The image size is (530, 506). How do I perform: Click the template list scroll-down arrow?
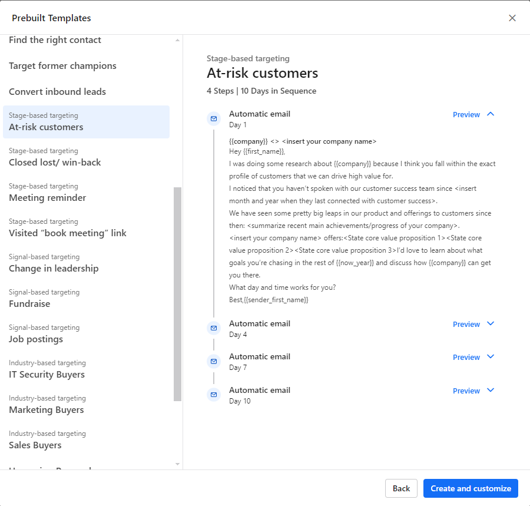tap(177, 464)
